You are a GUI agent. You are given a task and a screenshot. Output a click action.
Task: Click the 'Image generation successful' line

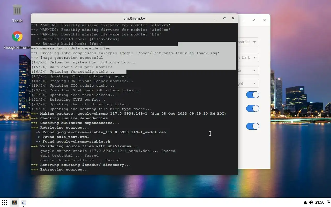pyautogui.click(x=67, y=58)
